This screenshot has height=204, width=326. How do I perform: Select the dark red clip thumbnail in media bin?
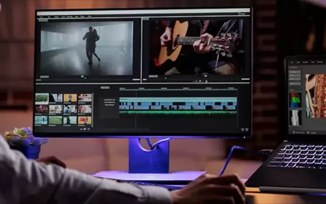tap(42, 109)
